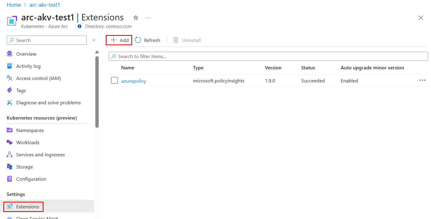Go to Access control (IAM)

pyautogui.click(x=38, y=78)
